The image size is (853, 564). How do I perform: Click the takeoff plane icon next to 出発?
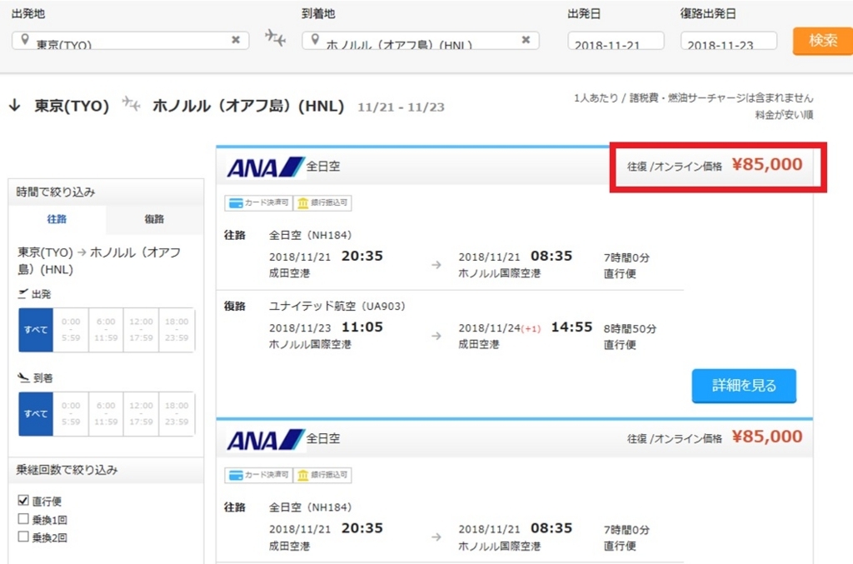(22, 294)
